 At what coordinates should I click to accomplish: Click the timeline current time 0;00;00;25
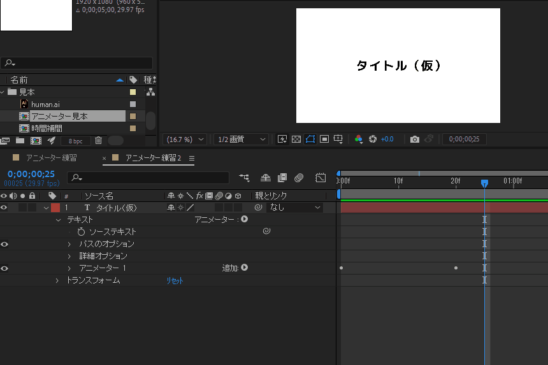(31, 174)
